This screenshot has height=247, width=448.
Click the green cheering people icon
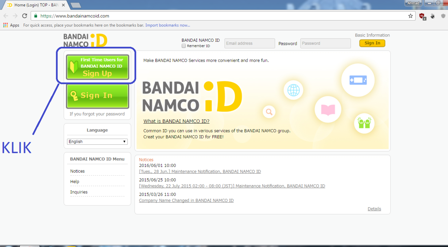point(364,123)
